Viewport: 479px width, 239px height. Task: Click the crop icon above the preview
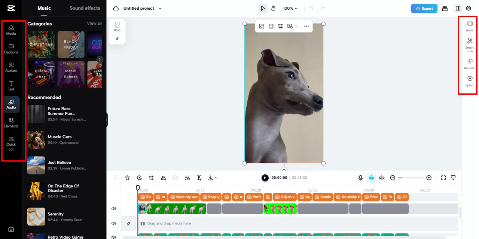tap(280, 26)
